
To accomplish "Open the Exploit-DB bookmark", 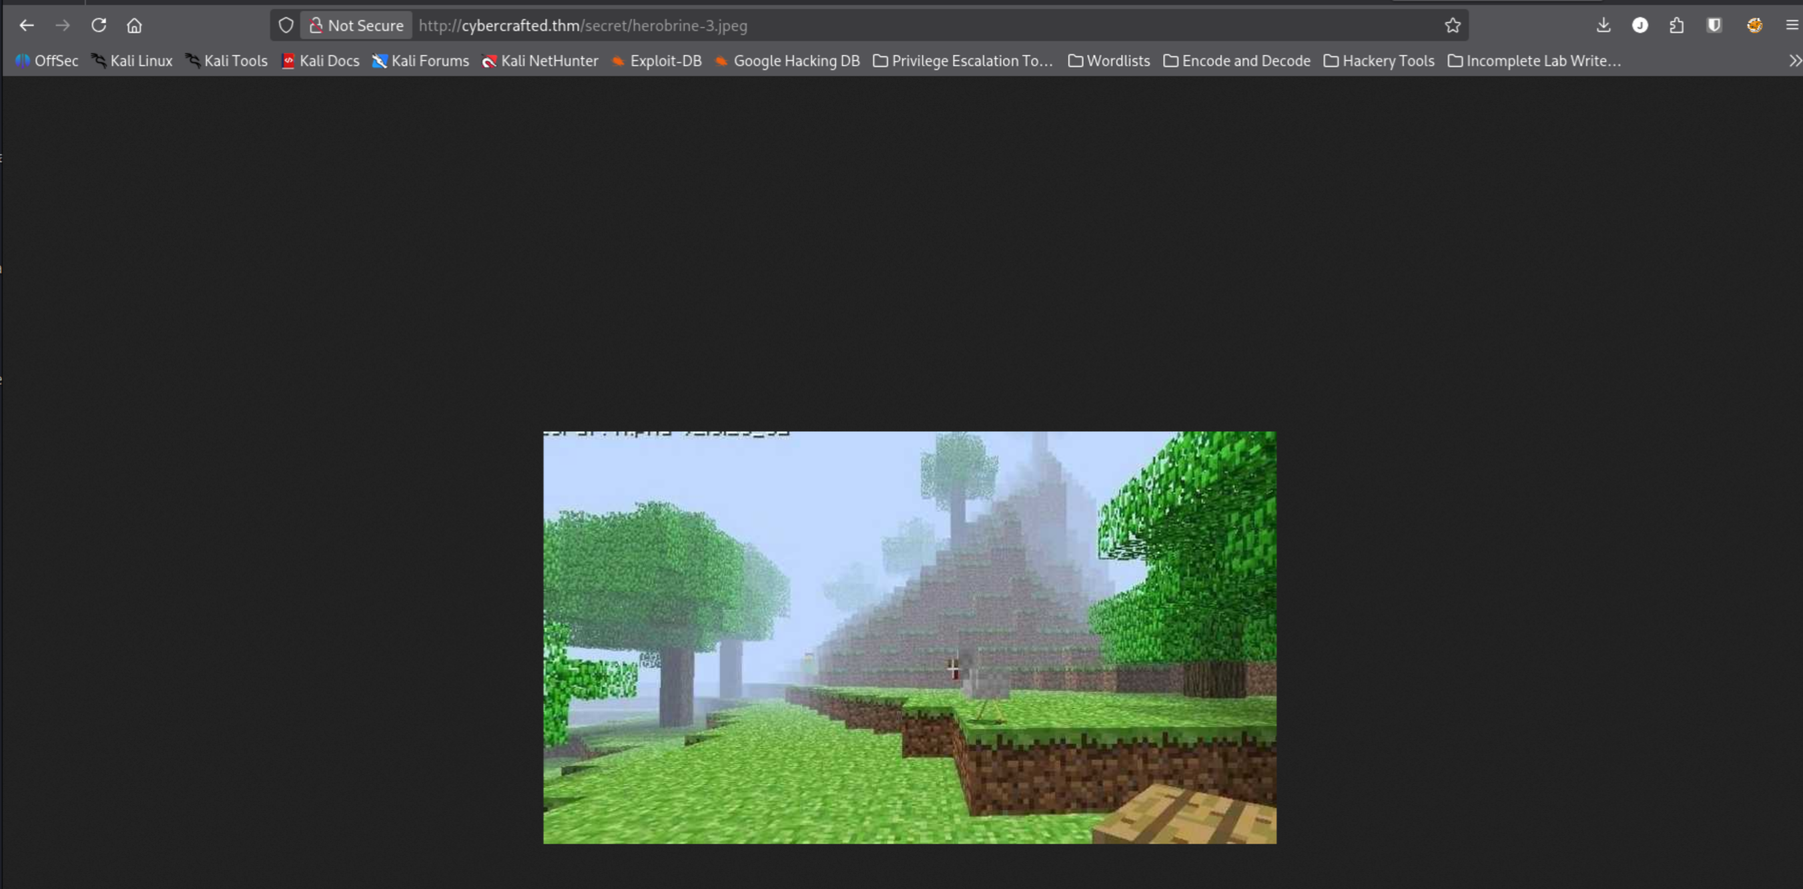I will coord(656,61).
